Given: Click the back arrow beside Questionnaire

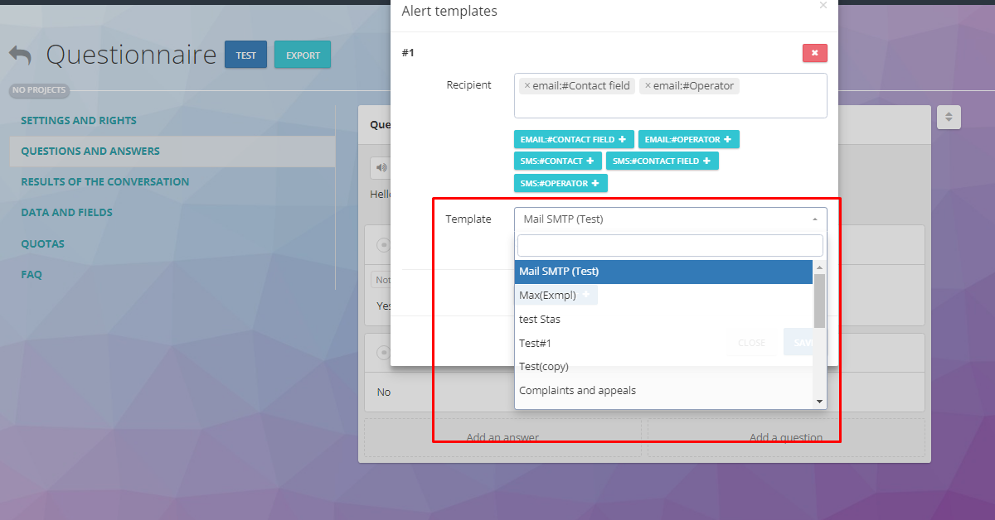Looking at the screenshot, I should pos(21,55).
